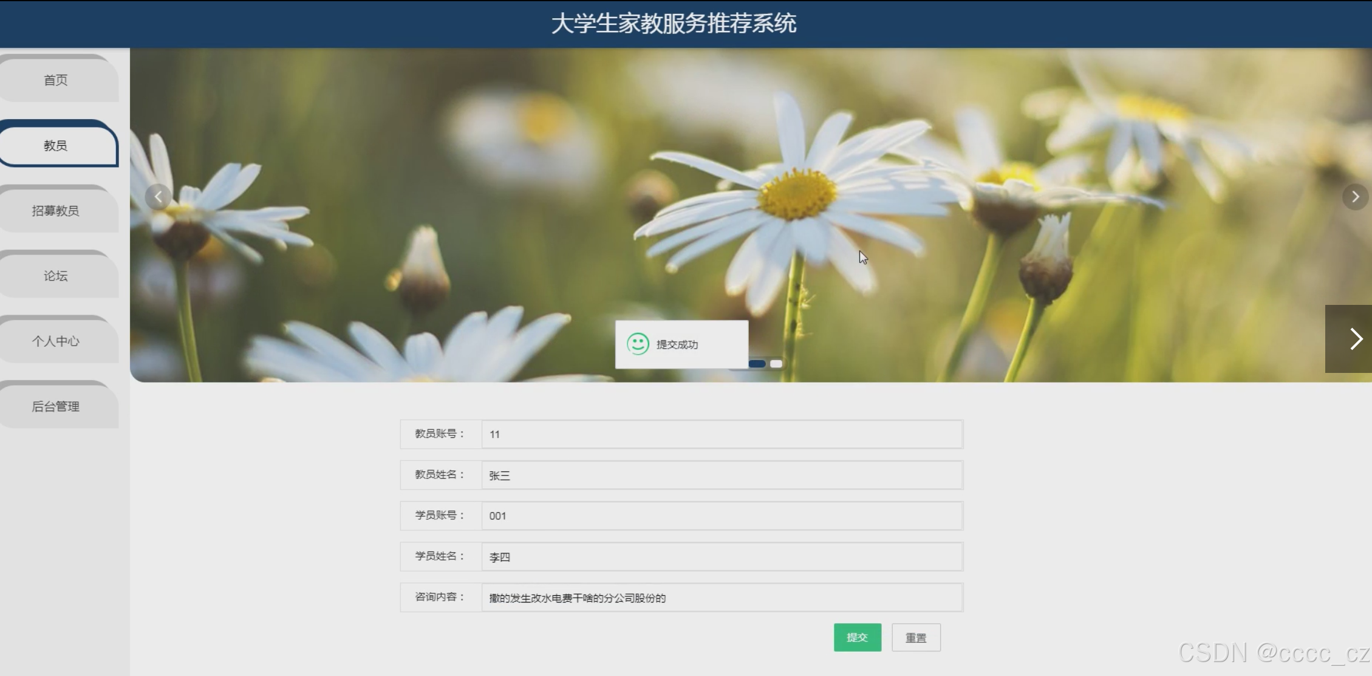1372x676 pixels.
Task: Click the 学员姓名 field containing 李四
Action: 722,557
